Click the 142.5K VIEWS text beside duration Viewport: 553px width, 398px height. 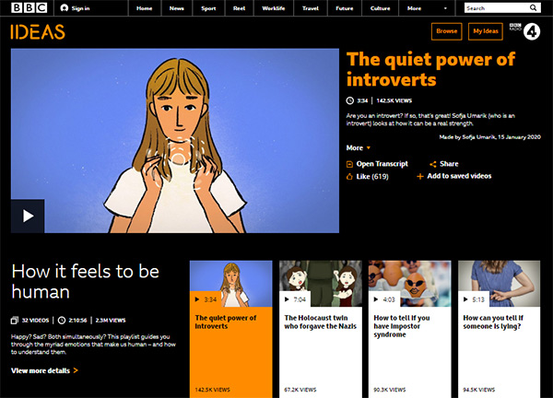pyautogui.click(x=394, y=100)
